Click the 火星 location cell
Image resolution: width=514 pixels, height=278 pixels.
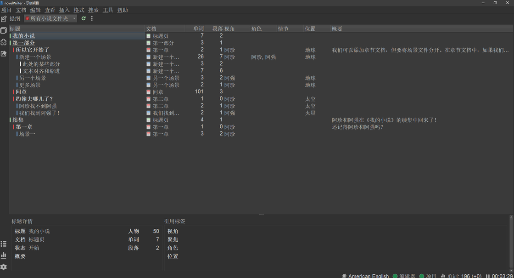pyautogui.click(x=310, y=113)
